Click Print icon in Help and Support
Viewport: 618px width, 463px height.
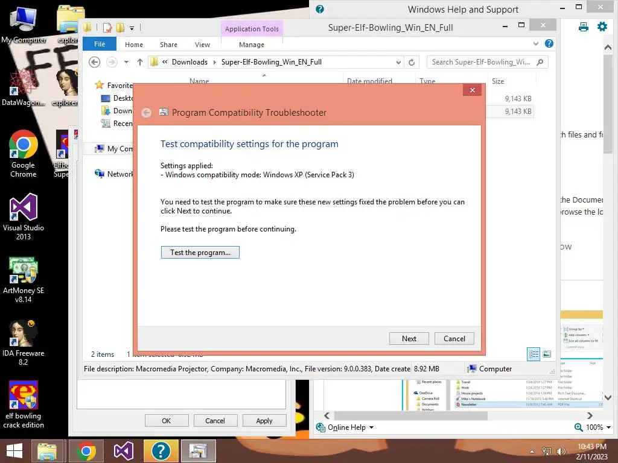tap(584, 27)
